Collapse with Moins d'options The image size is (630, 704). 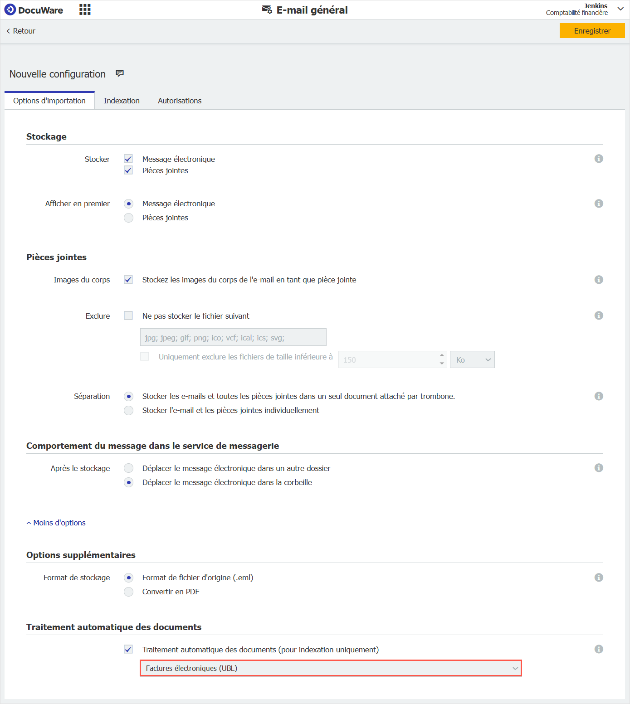tap(56, 523)
